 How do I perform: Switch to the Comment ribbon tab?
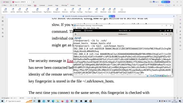pos(42,5)
